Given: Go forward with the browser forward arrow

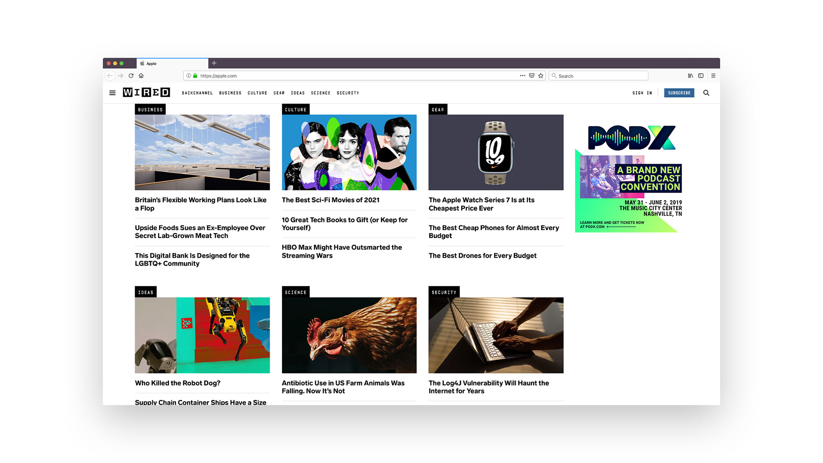Looking at the screenshot, I should (120, 76).
